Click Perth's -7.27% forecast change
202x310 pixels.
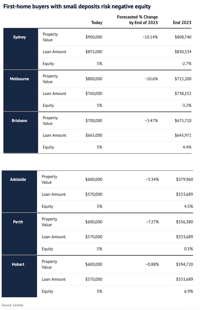pos(152,222)
